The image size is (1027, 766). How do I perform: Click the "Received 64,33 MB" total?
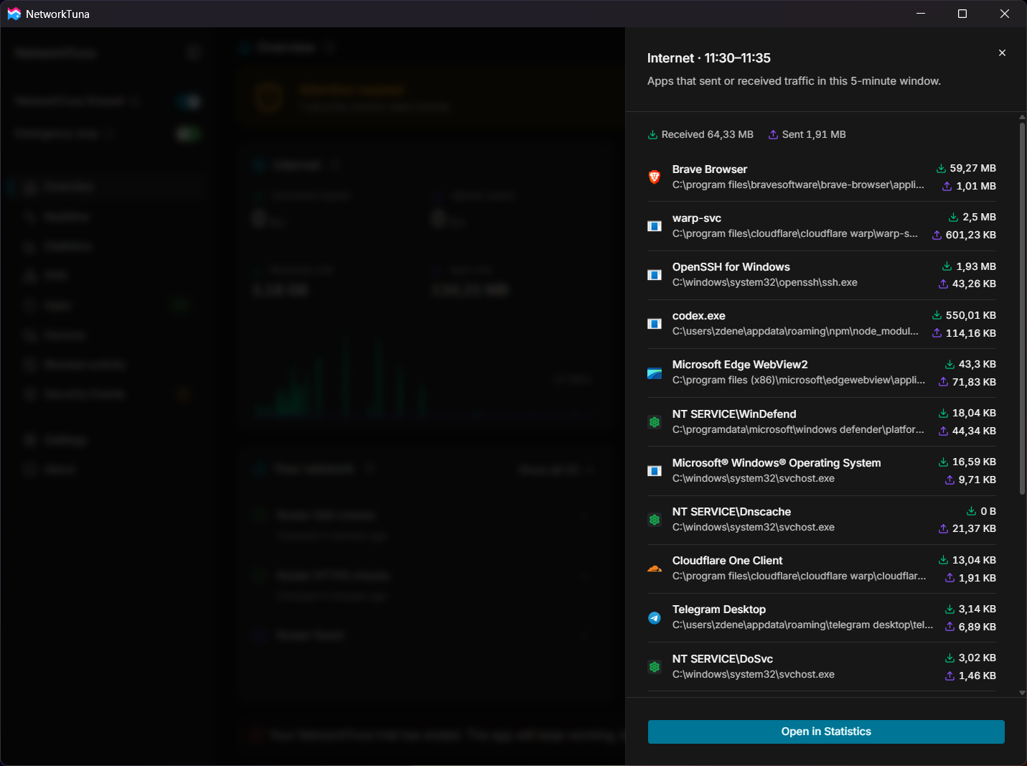coord(707,134)
